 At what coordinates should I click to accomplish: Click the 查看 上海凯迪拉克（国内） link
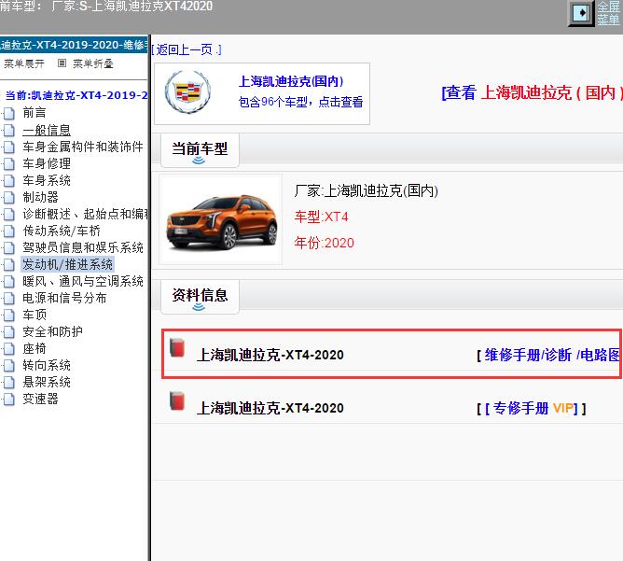pyautogui.click(x=532, y=93)
